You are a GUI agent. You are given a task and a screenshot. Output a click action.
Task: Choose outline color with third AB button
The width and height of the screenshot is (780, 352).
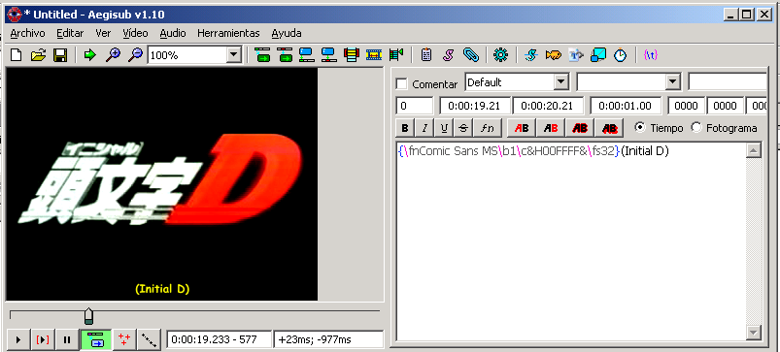click(580, 128)
